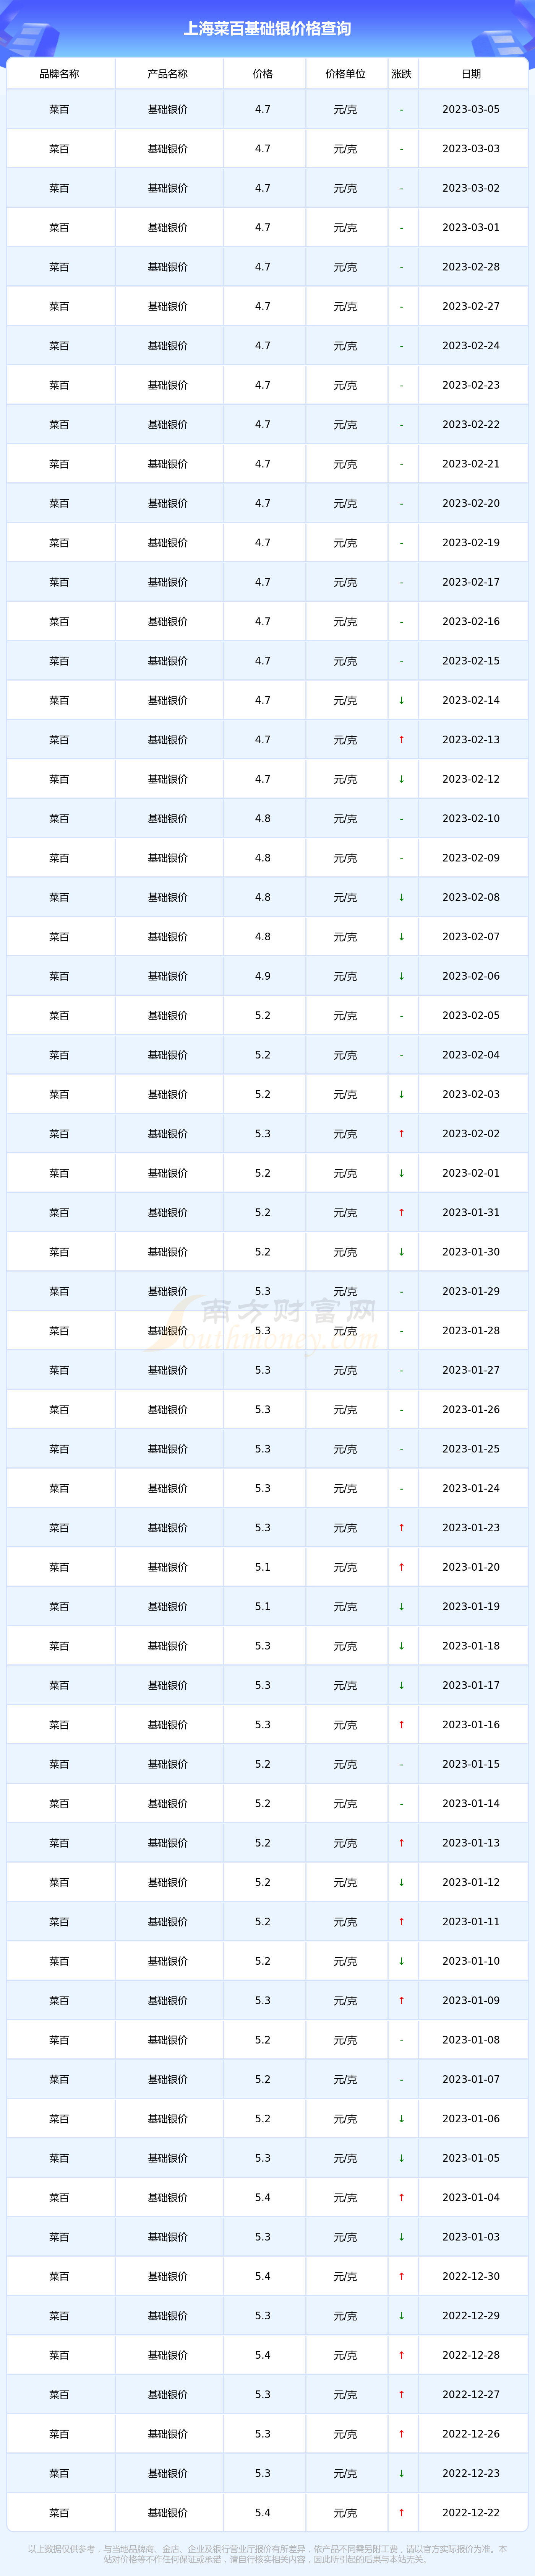Image resolution: width=535 pixels, height=2576 pixels.
Task: Click the 日期 column header
Action: click(x=471, y=74)
